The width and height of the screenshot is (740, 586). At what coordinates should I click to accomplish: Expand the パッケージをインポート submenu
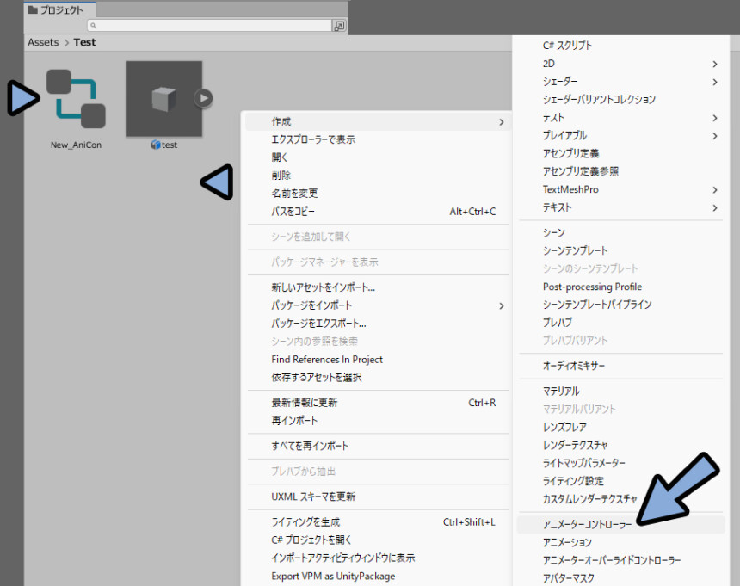(x=378, y=305)
